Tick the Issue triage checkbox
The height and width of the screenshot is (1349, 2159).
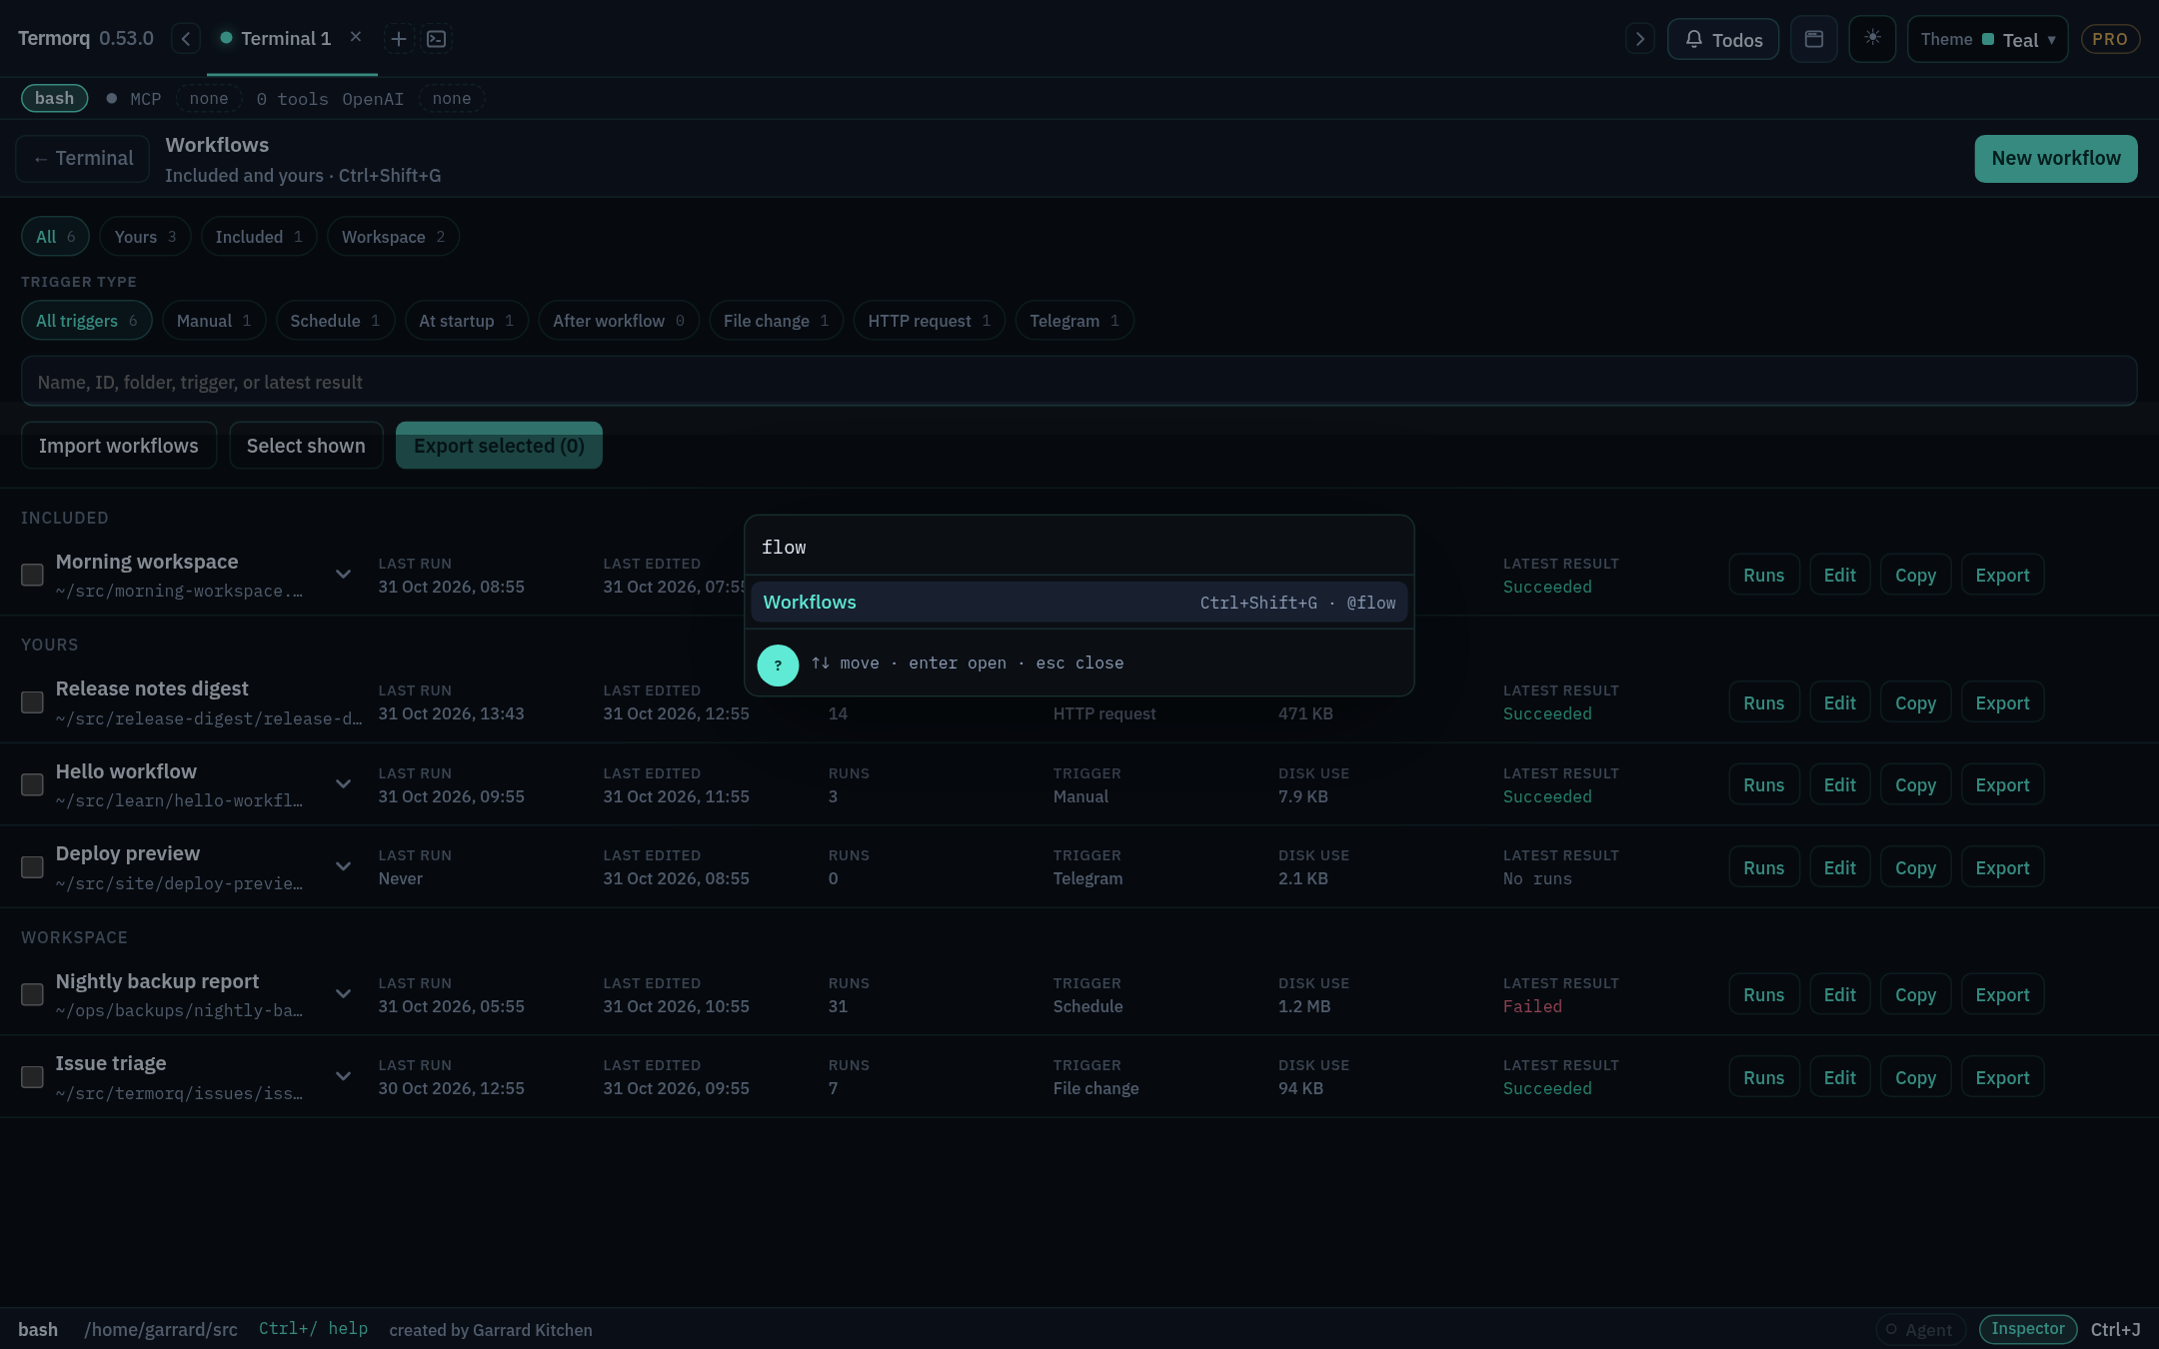32,1076
